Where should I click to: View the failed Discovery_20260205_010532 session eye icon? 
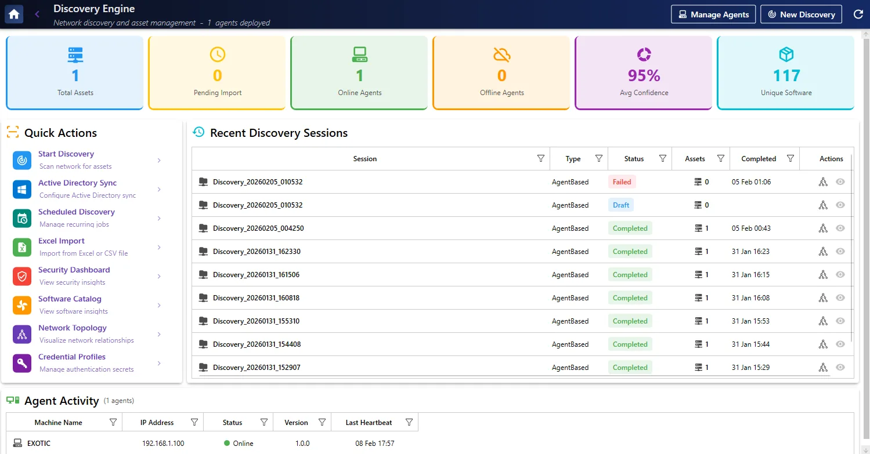(840, 182)
